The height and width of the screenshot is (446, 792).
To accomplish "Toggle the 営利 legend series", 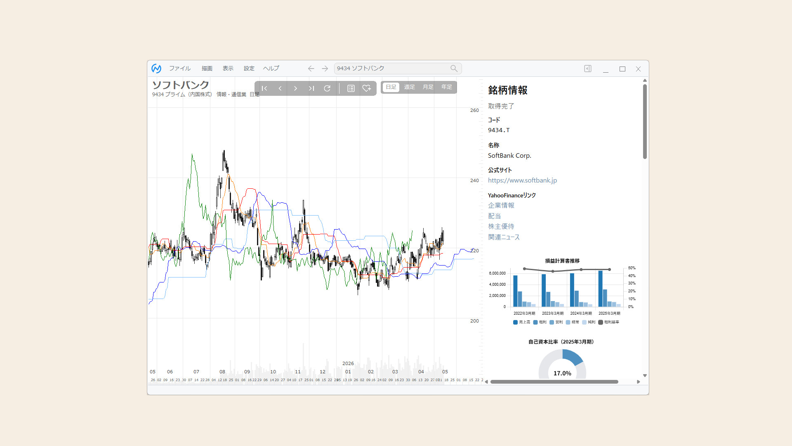I will pyautogui.click(x=556, y=322).
